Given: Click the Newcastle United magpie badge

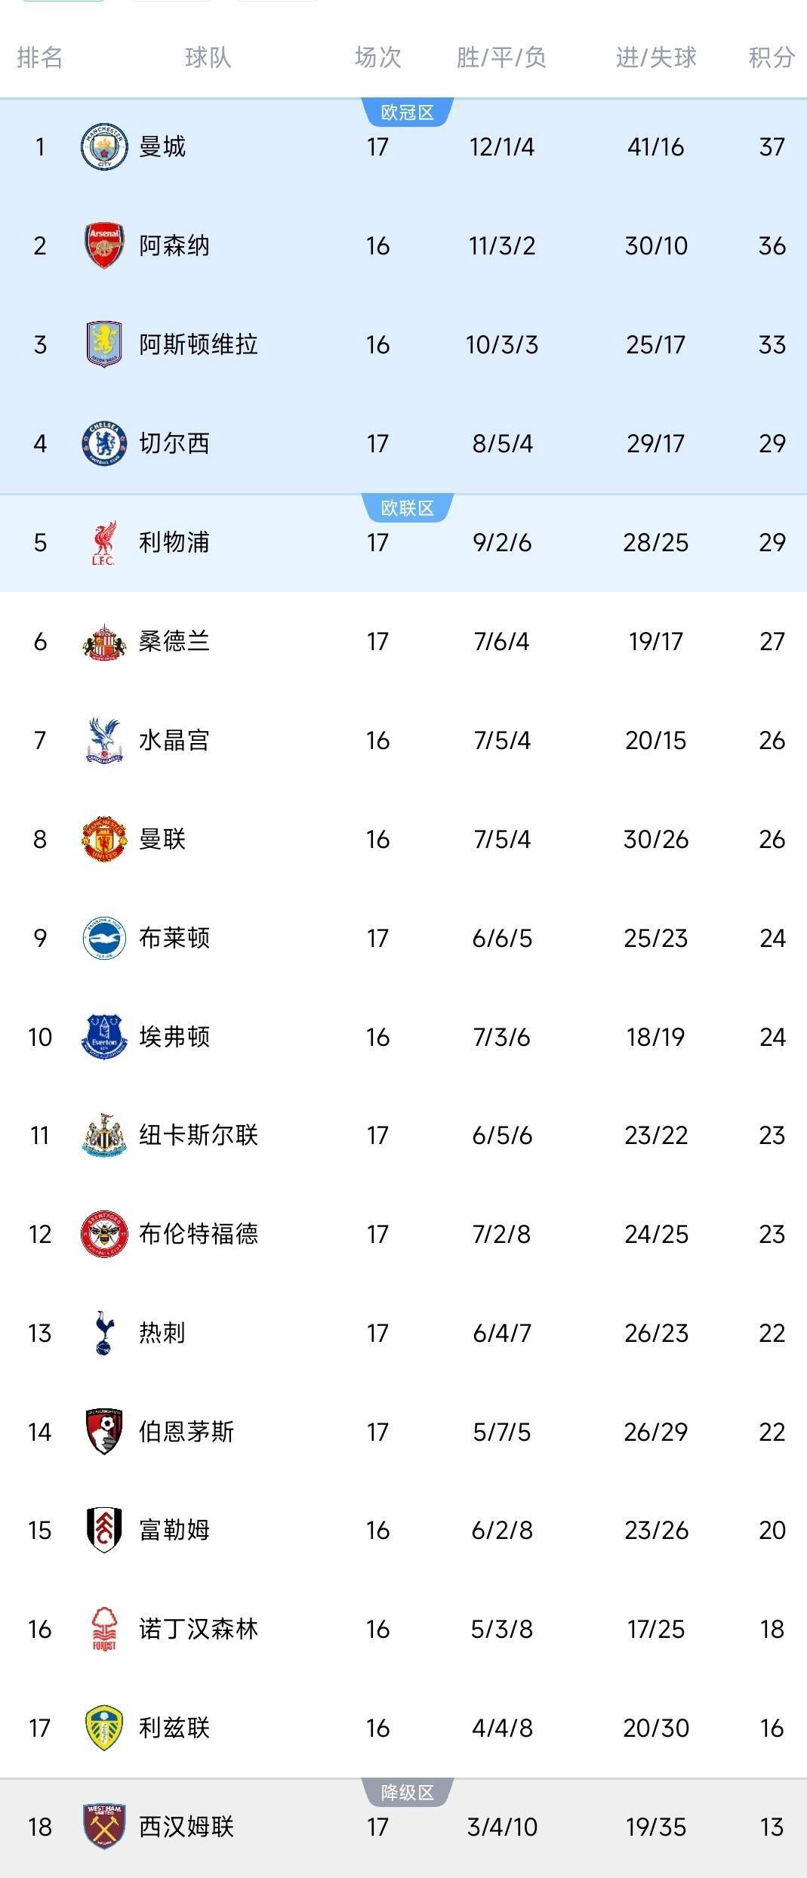Looking at the screenshot, I should click(x=105, y=1135).
